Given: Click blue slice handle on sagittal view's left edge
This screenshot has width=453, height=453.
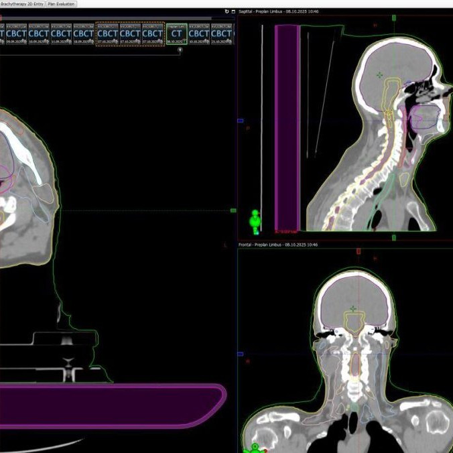Looking at the screenshot, I should click(240, 121).
